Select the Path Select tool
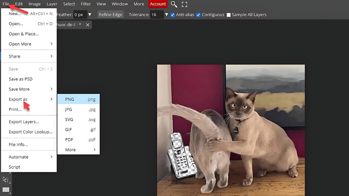Screen dimensions: 349x196 6,179
